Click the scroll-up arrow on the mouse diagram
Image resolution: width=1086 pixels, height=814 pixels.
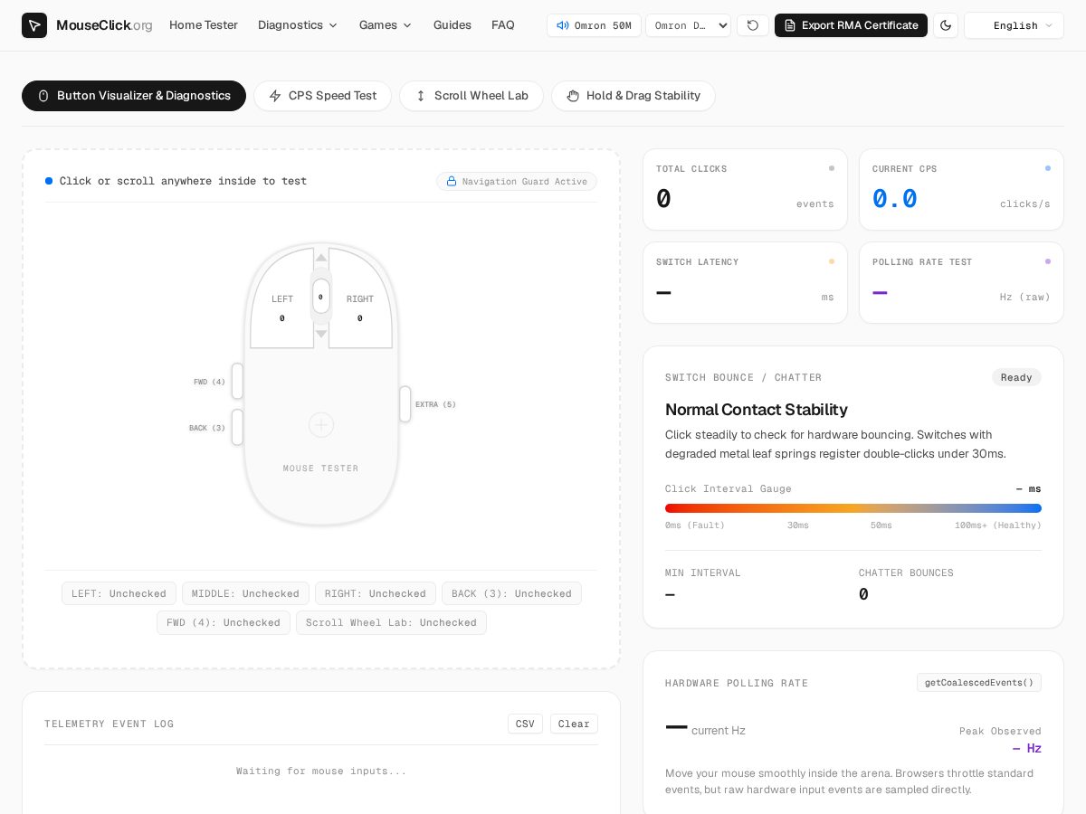(x=321, y=258)
